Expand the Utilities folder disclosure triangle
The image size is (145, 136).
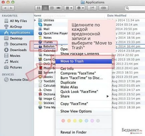(x=35, y=20)
